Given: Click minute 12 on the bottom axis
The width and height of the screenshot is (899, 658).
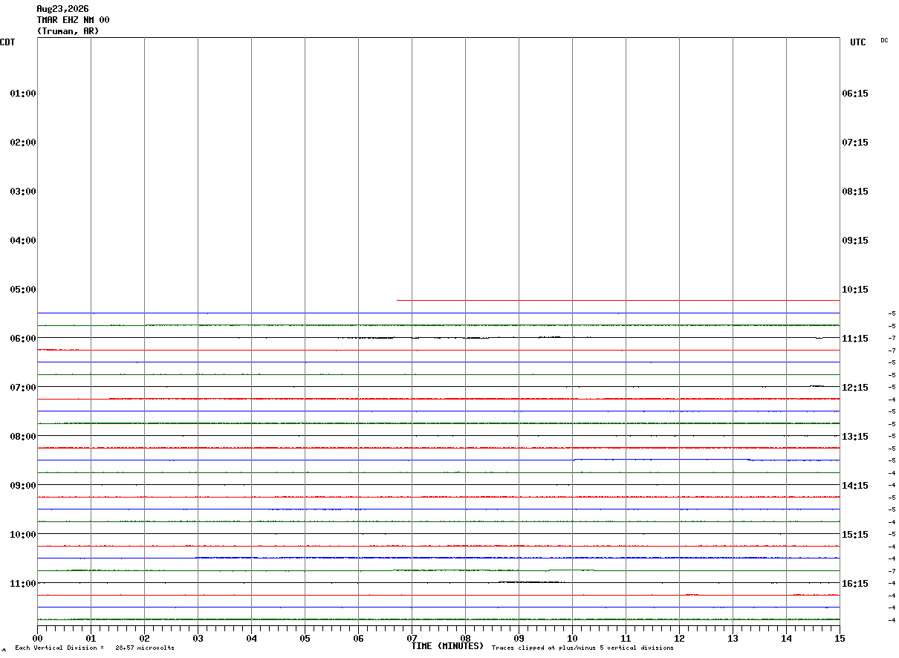Looking at the screenshot, I should click(680, 639).
